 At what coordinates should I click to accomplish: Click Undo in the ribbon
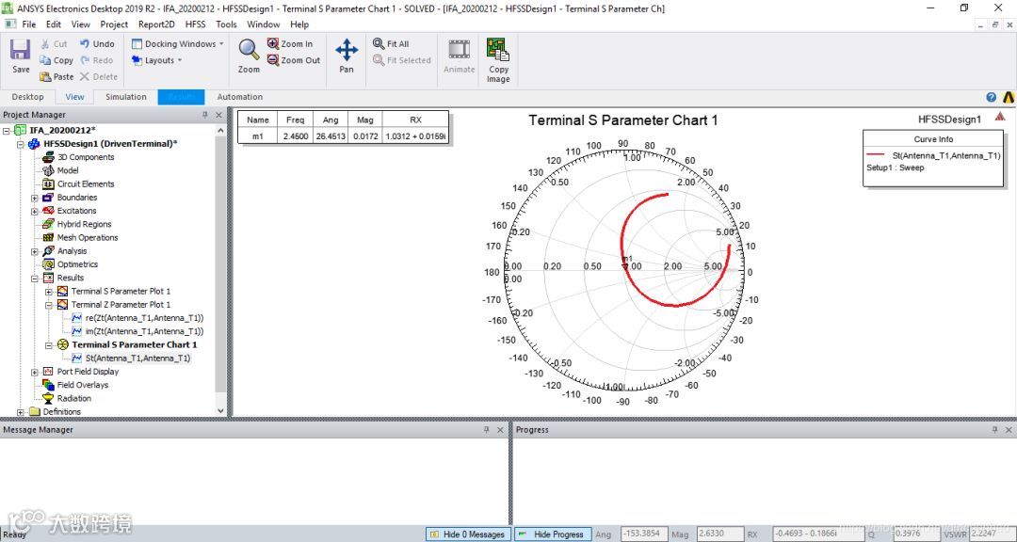point(97,44)
